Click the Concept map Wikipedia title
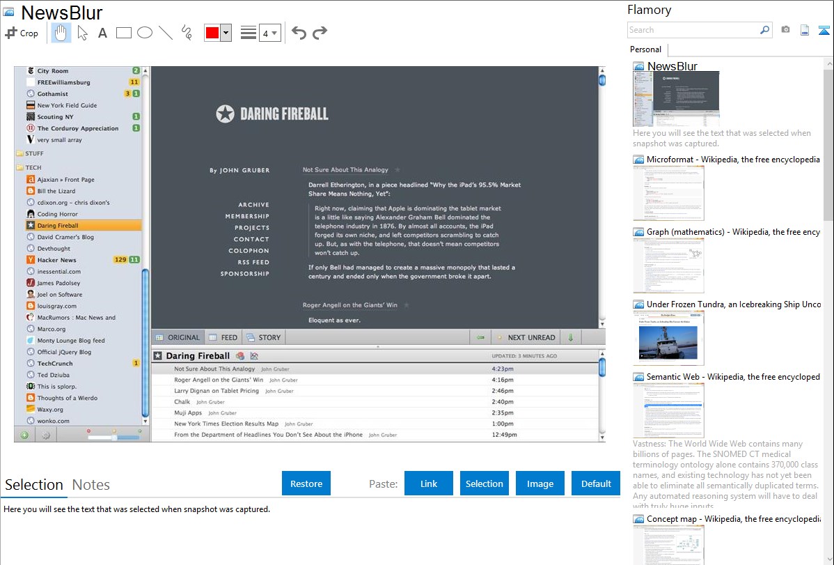Screen dimensions: 834x565 pyautogui.click(x=734, y=519)
